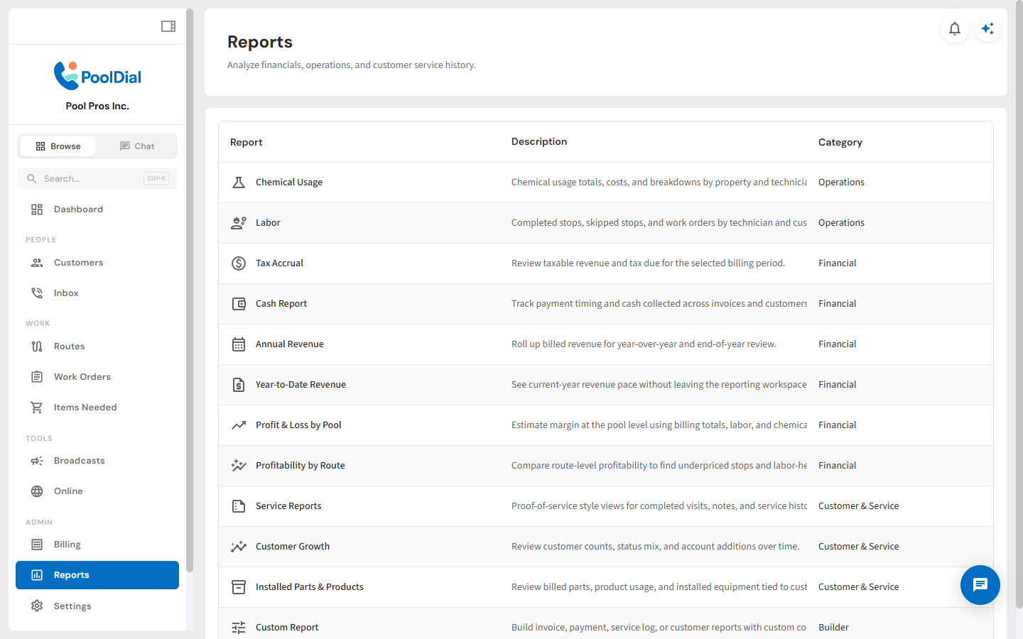The image size is (1023, 639).
Task: Open Routes in the sidebar
Action: pos(97,346)
